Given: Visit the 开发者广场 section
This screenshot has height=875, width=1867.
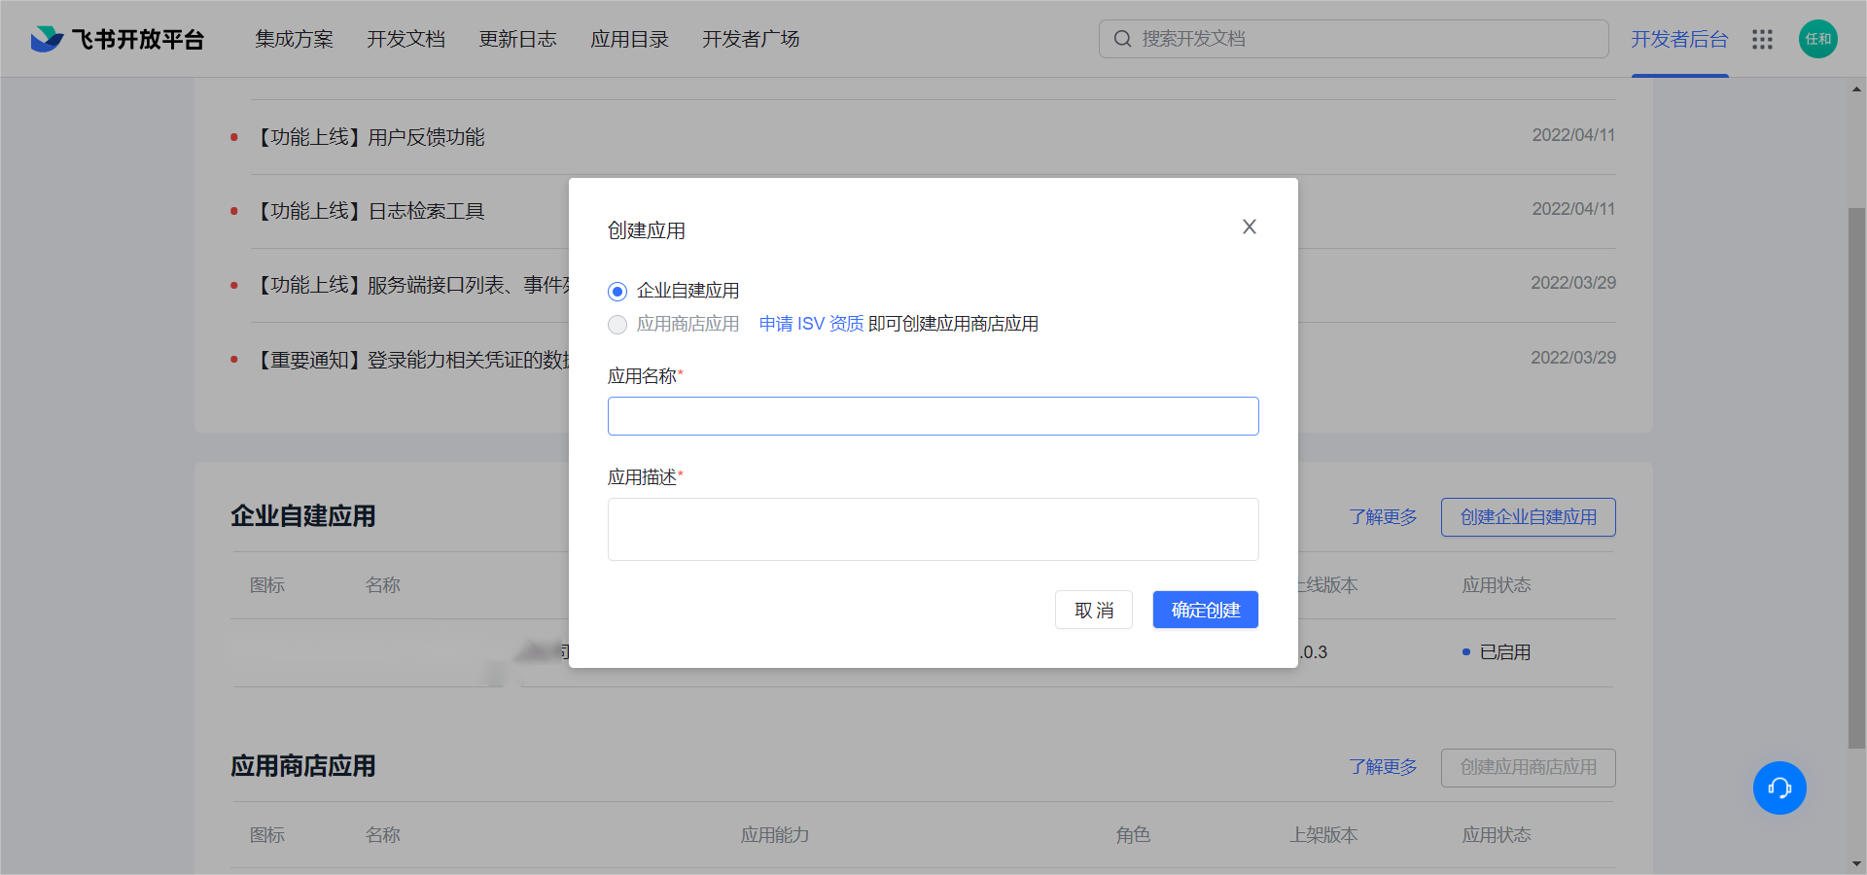Looking at the screenshot, I should 750,39.
